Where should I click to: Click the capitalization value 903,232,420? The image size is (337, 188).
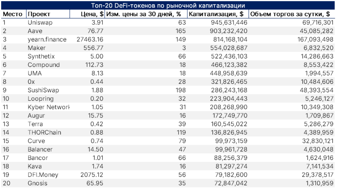click(229, 31)
